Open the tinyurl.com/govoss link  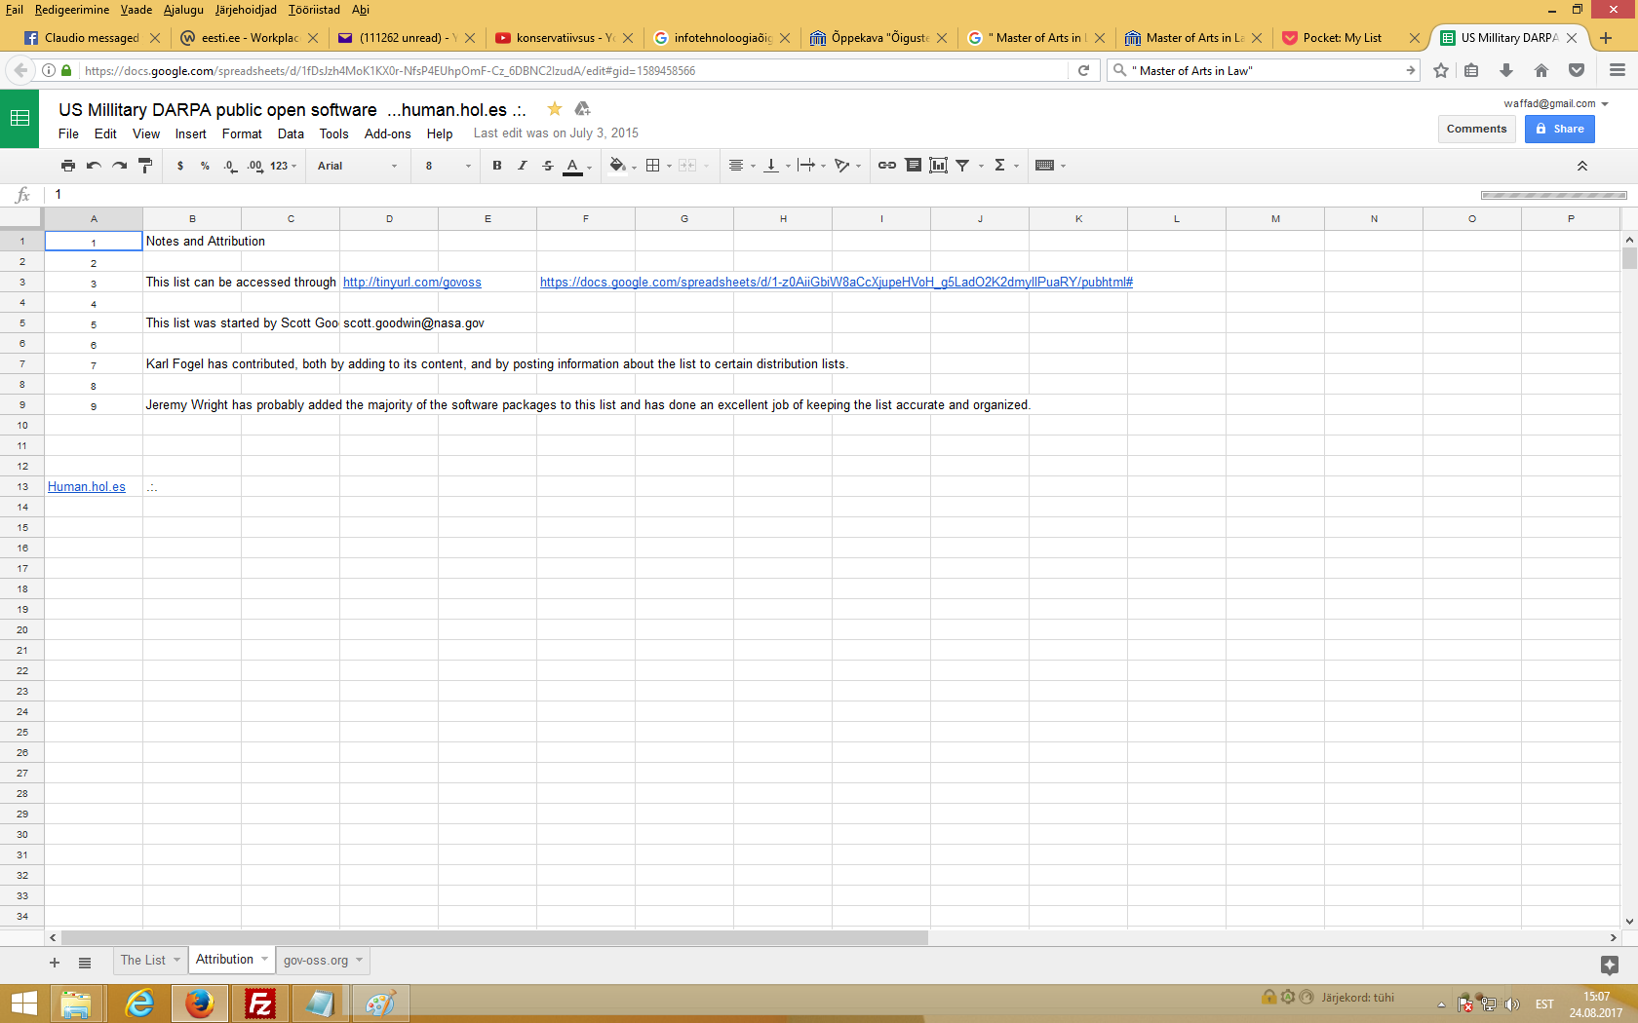tap(411, 283)
